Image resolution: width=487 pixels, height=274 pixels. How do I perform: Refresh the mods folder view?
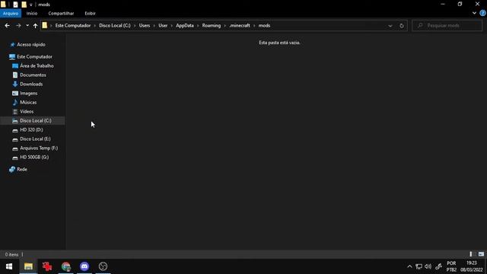(x=402, y=26)
